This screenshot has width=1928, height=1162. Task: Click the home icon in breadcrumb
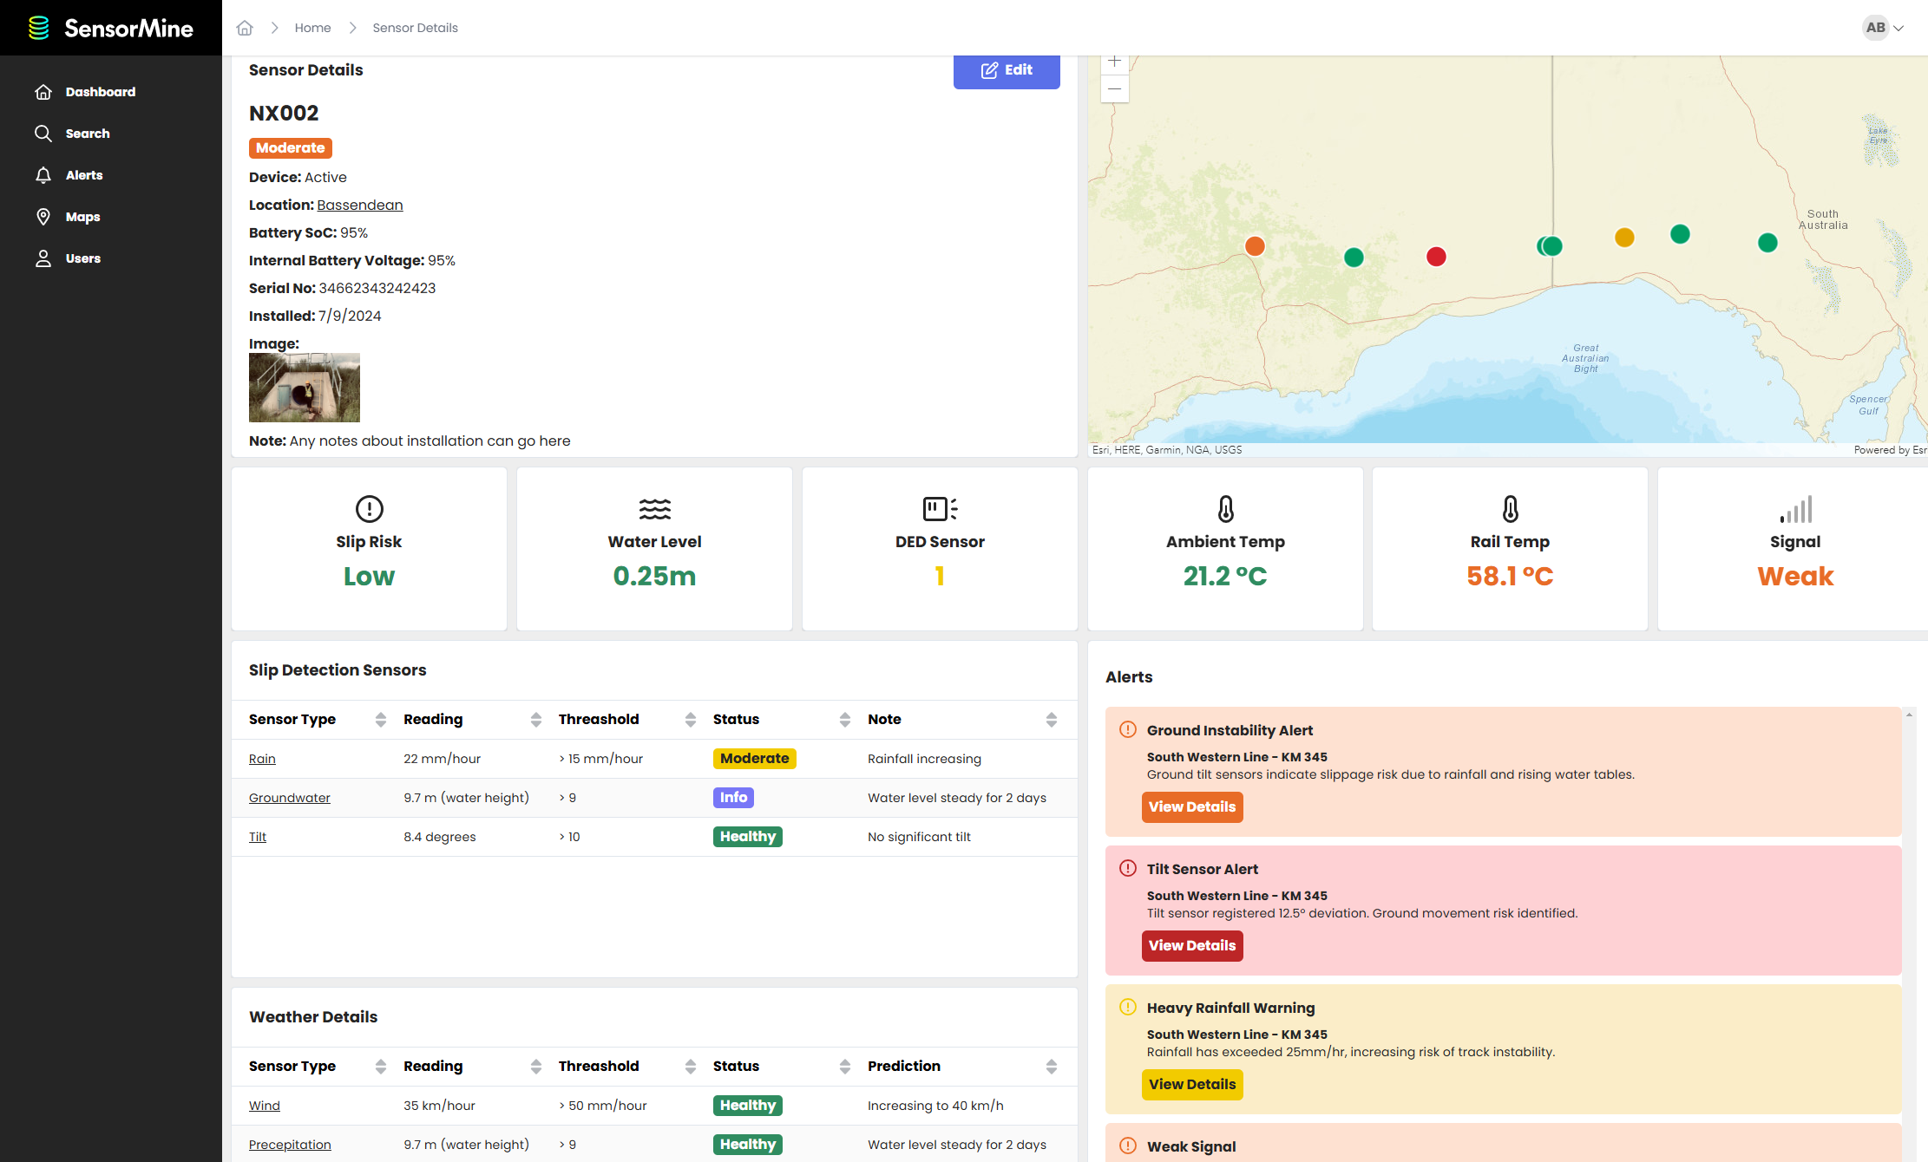coord(245,28)
